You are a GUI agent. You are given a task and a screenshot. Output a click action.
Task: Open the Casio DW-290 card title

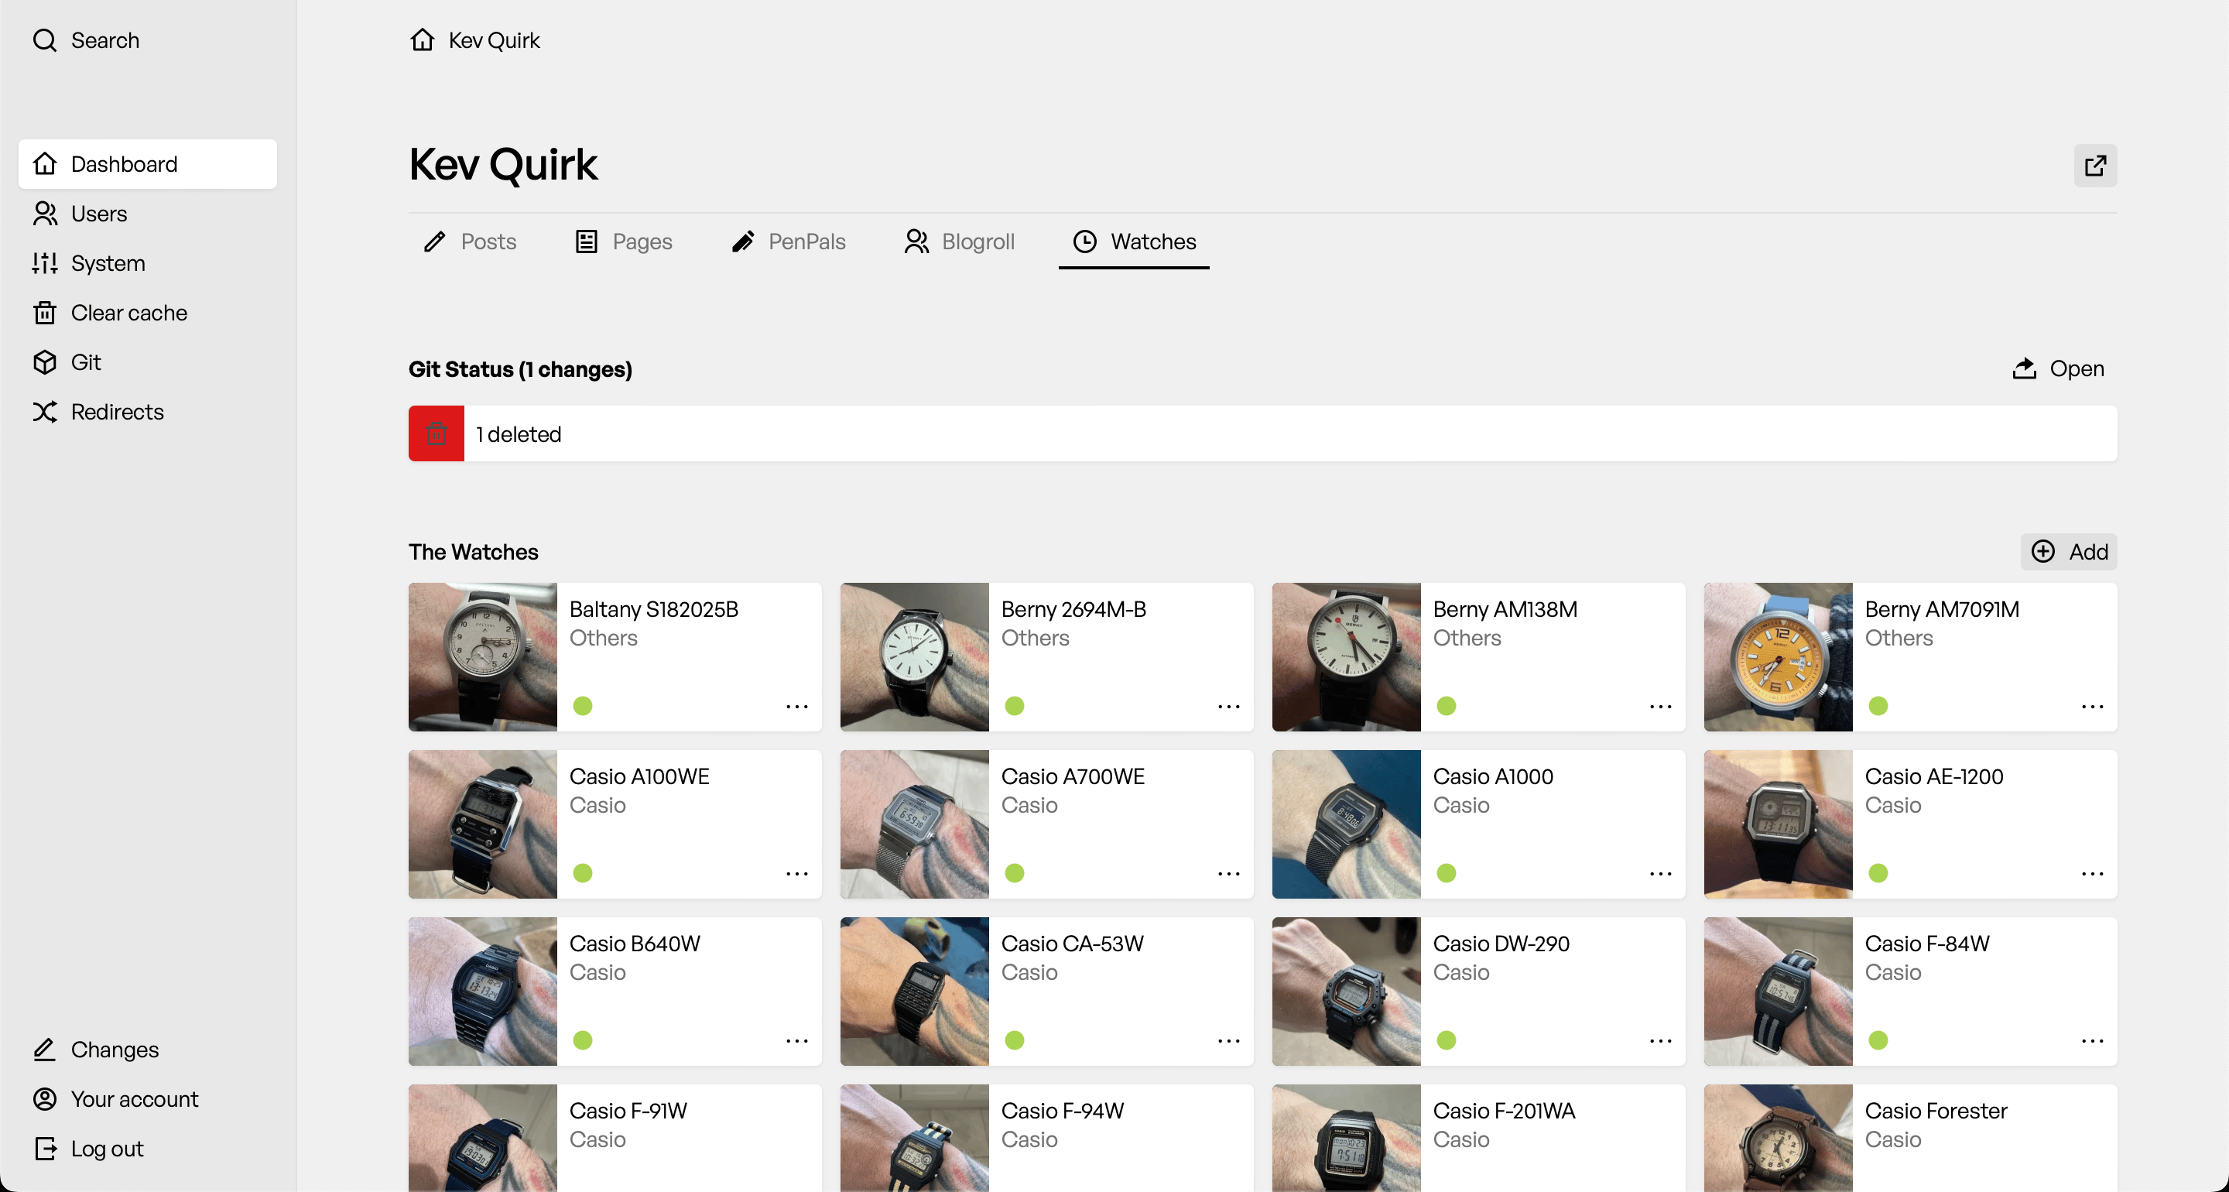coord(1501,944)
